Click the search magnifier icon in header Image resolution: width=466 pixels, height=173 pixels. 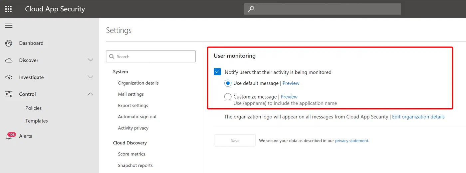pyautogui.click(x=251, y=9)
